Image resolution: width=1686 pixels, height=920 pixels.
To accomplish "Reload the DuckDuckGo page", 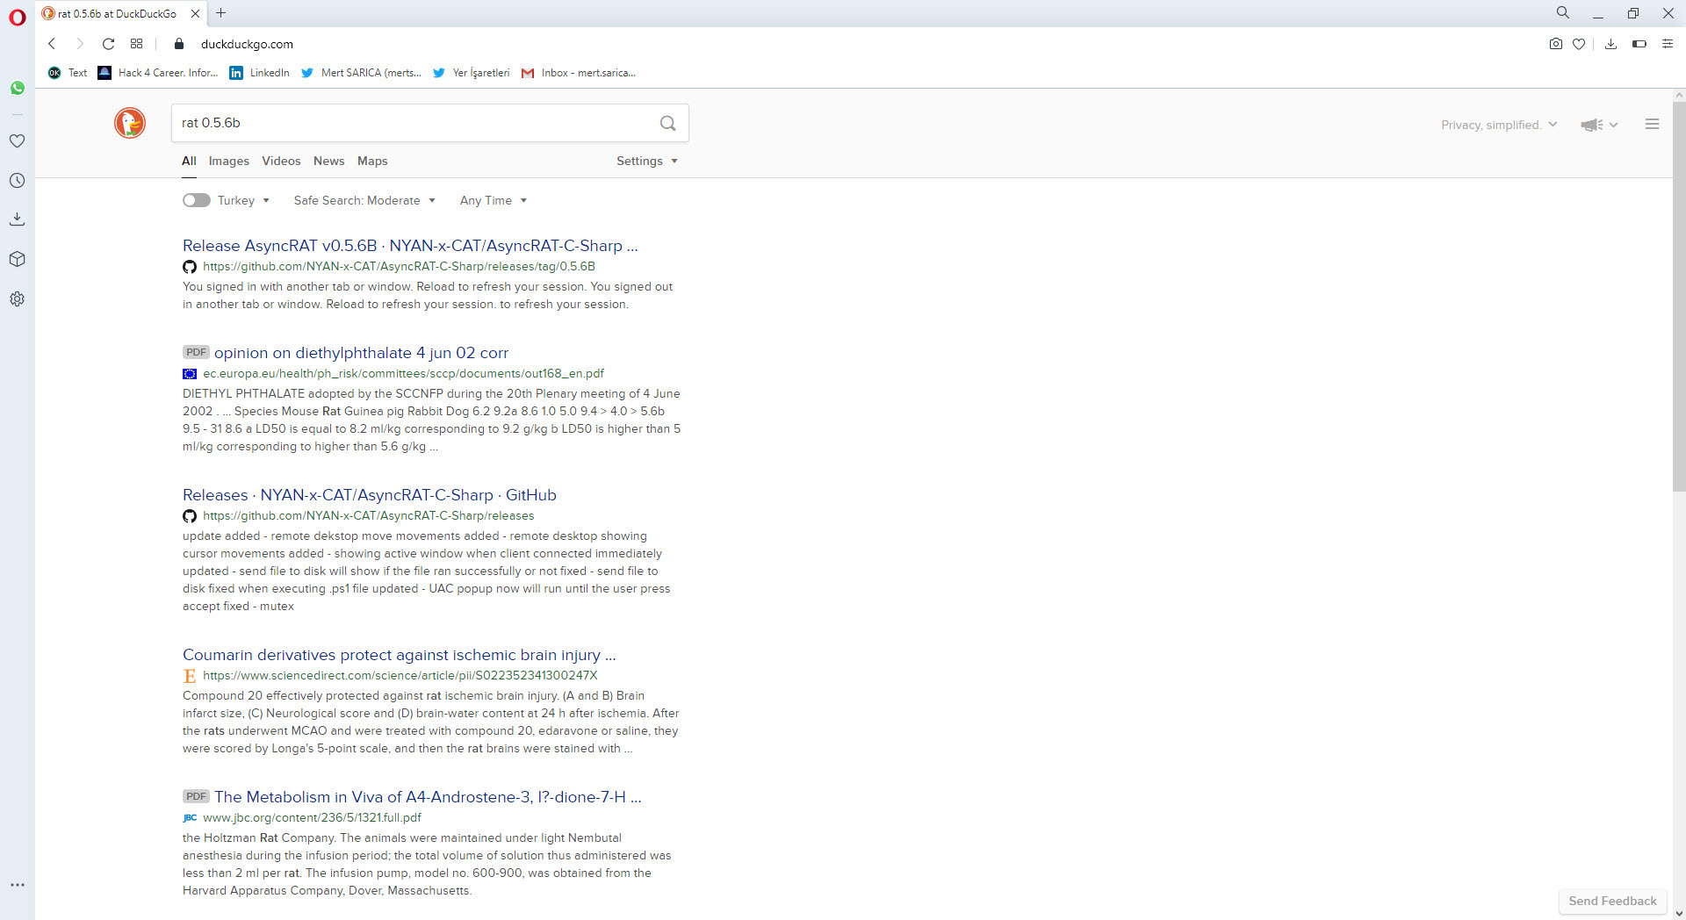I will point(108,44).
